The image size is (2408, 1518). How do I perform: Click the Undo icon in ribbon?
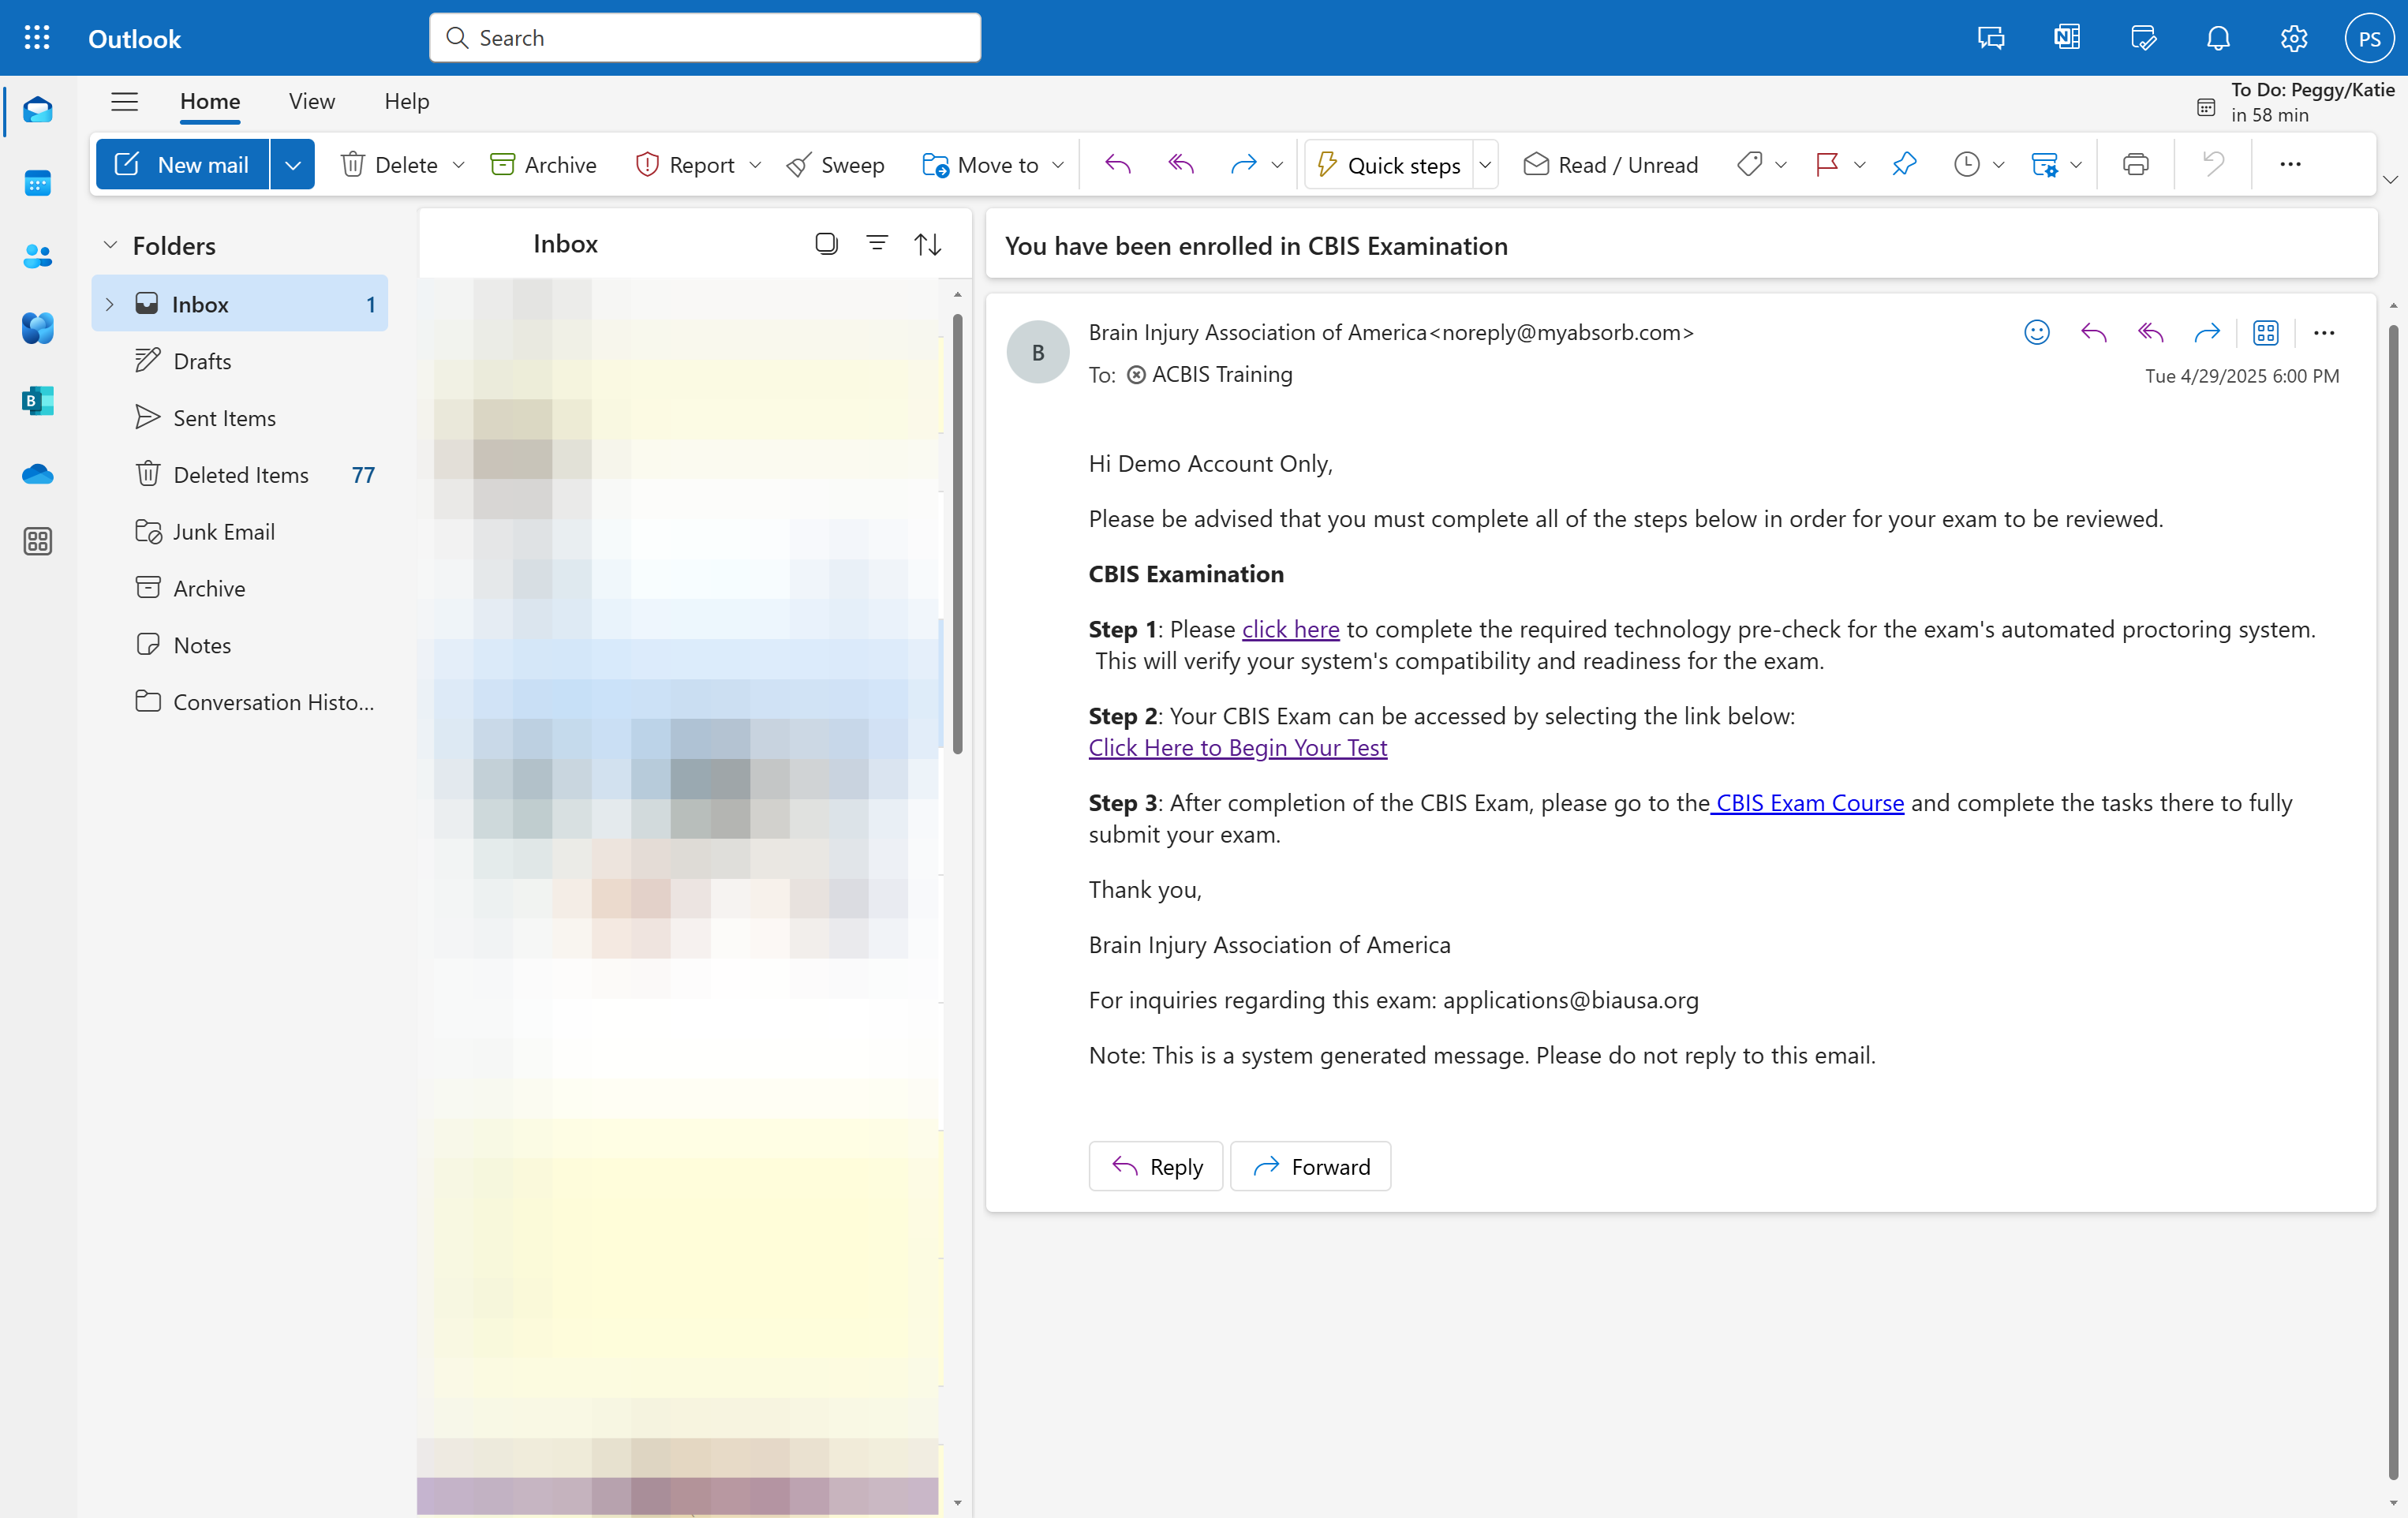coord(2213,164)
